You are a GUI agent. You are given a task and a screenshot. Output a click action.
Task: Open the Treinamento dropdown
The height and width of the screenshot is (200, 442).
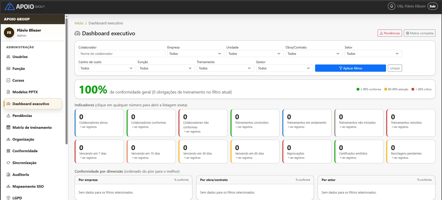pos(225,68)
